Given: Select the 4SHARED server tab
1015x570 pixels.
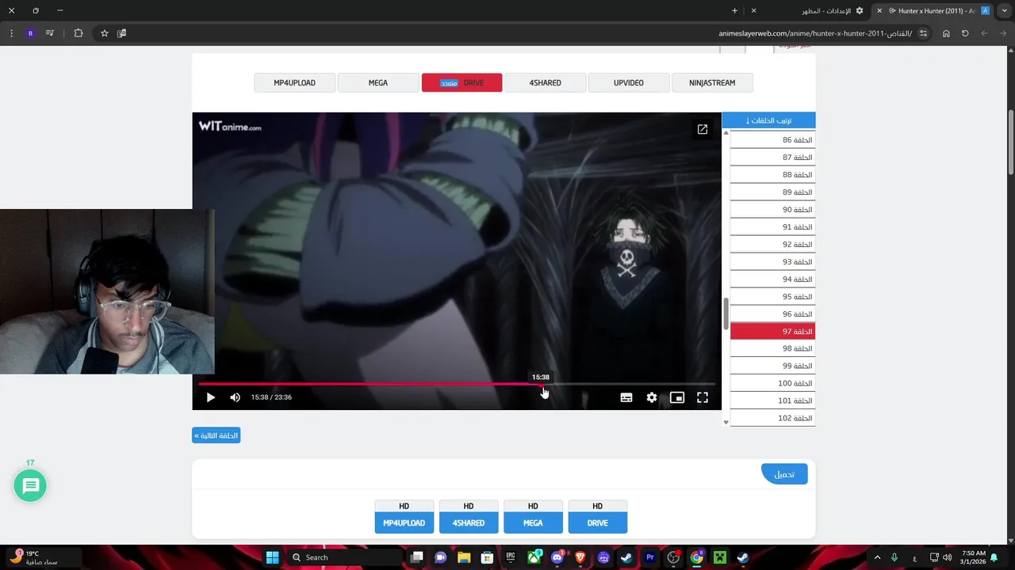Looking at the screenshot, I should [546, 82].
